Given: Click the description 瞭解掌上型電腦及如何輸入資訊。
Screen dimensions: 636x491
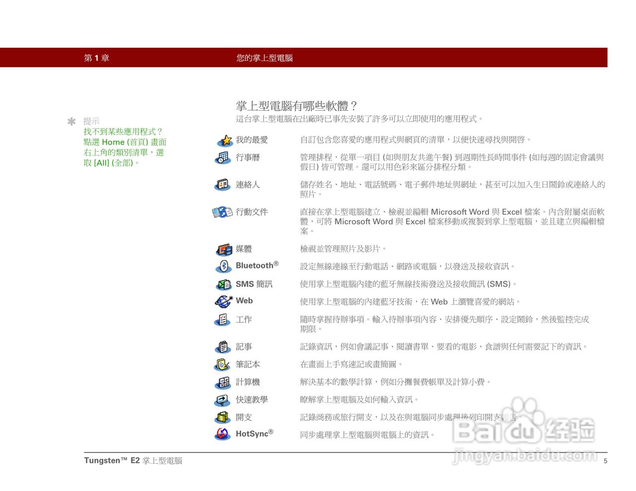Looking at the screenshot, I should (x=359, y=400).
